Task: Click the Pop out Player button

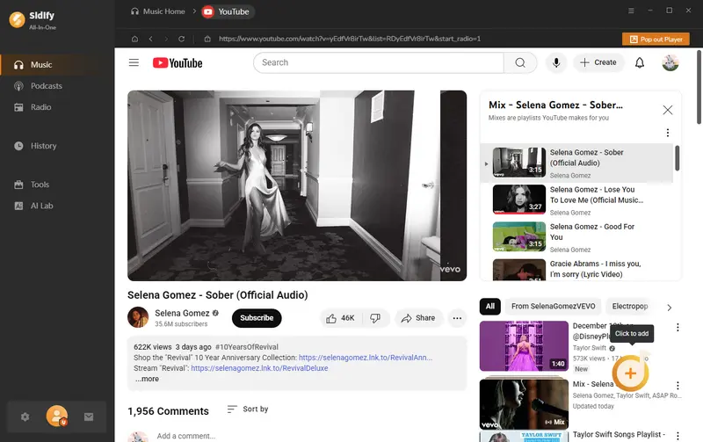Action: pos(656,40)
